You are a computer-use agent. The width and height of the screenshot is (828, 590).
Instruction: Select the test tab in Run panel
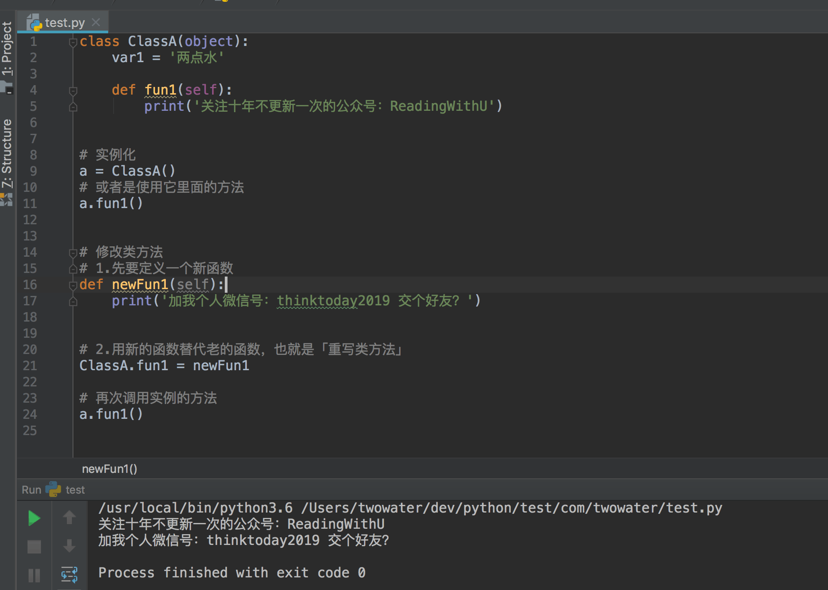coord(75,490)
